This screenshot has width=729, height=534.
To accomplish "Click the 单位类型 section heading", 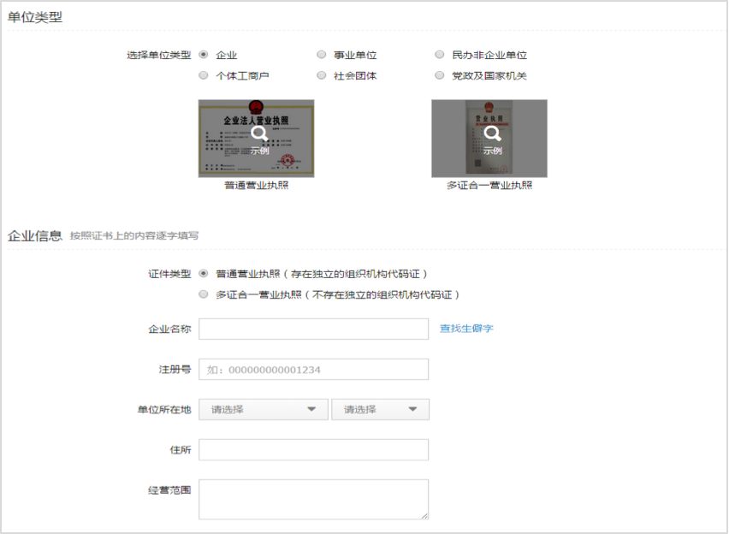I will point(35,17).
